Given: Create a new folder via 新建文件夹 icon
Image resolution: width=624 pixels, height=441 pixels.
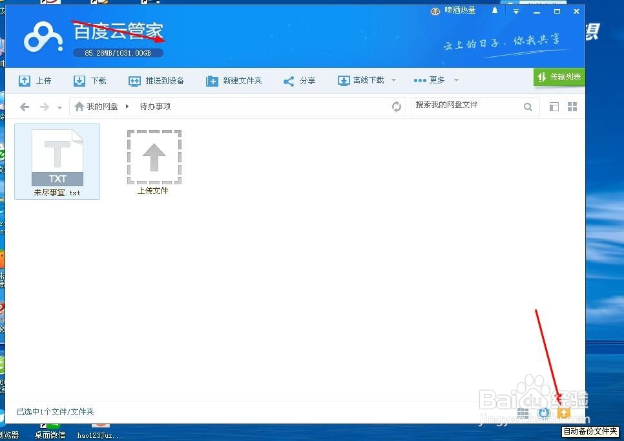Looking at the screenshot, I should (213, 80).
